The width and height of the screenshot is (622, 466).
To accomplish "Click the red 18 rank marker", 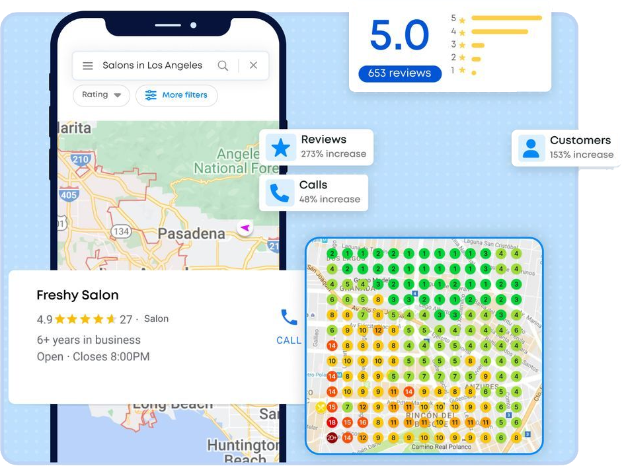I will point(332,422).
